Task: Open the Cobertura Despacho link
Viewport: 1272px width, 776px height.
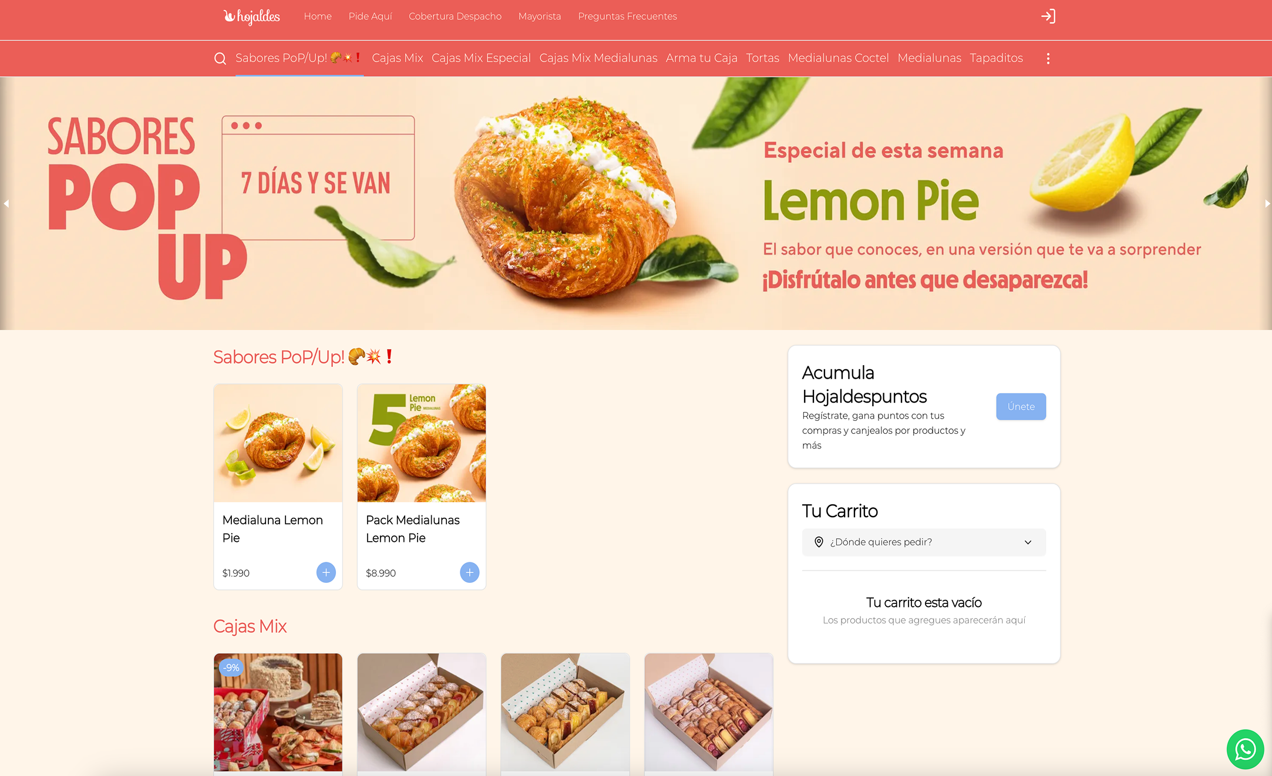Action: click(455, 16)
